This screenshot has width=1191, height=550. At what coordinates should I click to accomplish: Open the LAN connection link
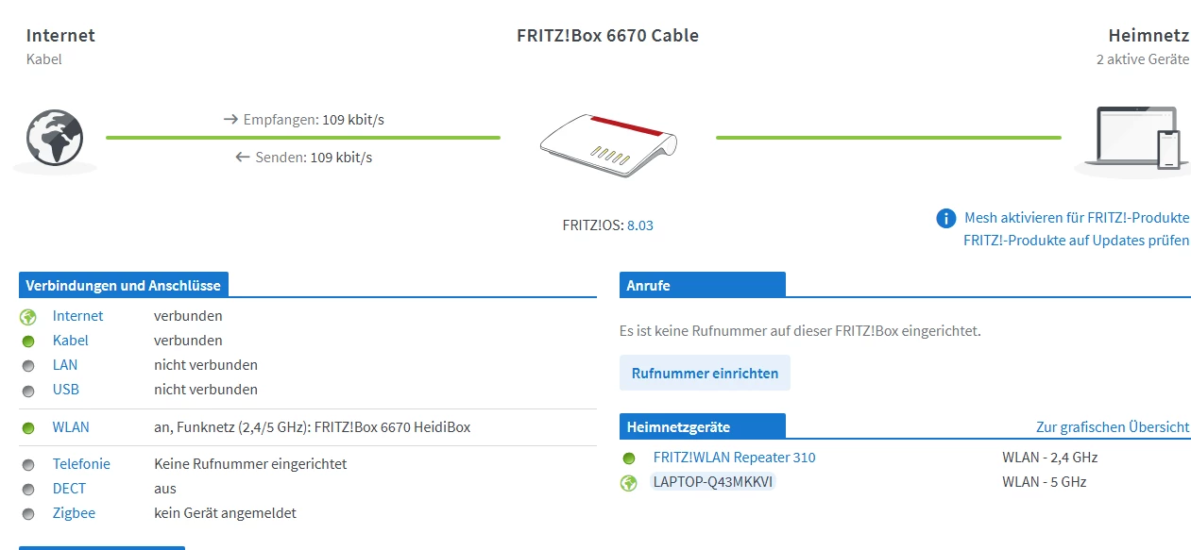pos(65,365)
